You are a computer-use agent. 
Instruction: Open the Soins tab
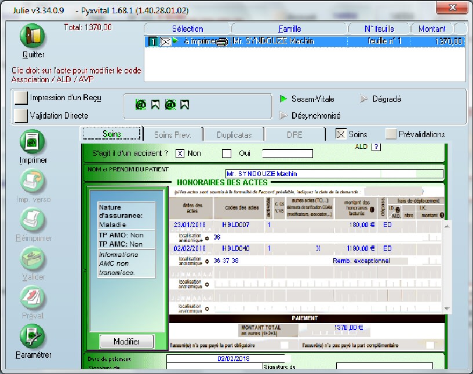point(112,134)
